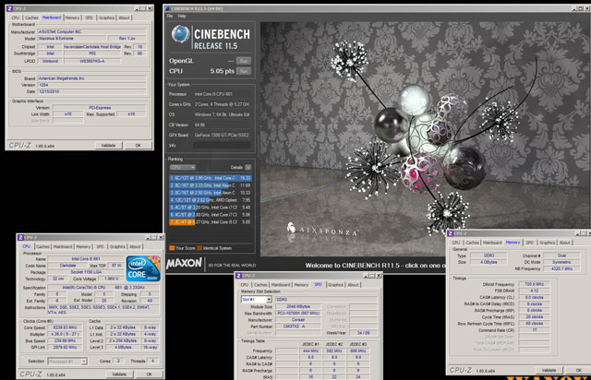This screenshot has height=380, width=591.
Task: Click the ASUSTeK Computer INC manufacturer field
Action: (91, 32)
